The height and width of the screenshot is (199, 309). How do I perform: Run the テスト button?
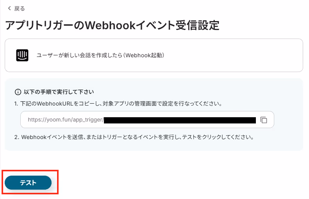point(28,183)
